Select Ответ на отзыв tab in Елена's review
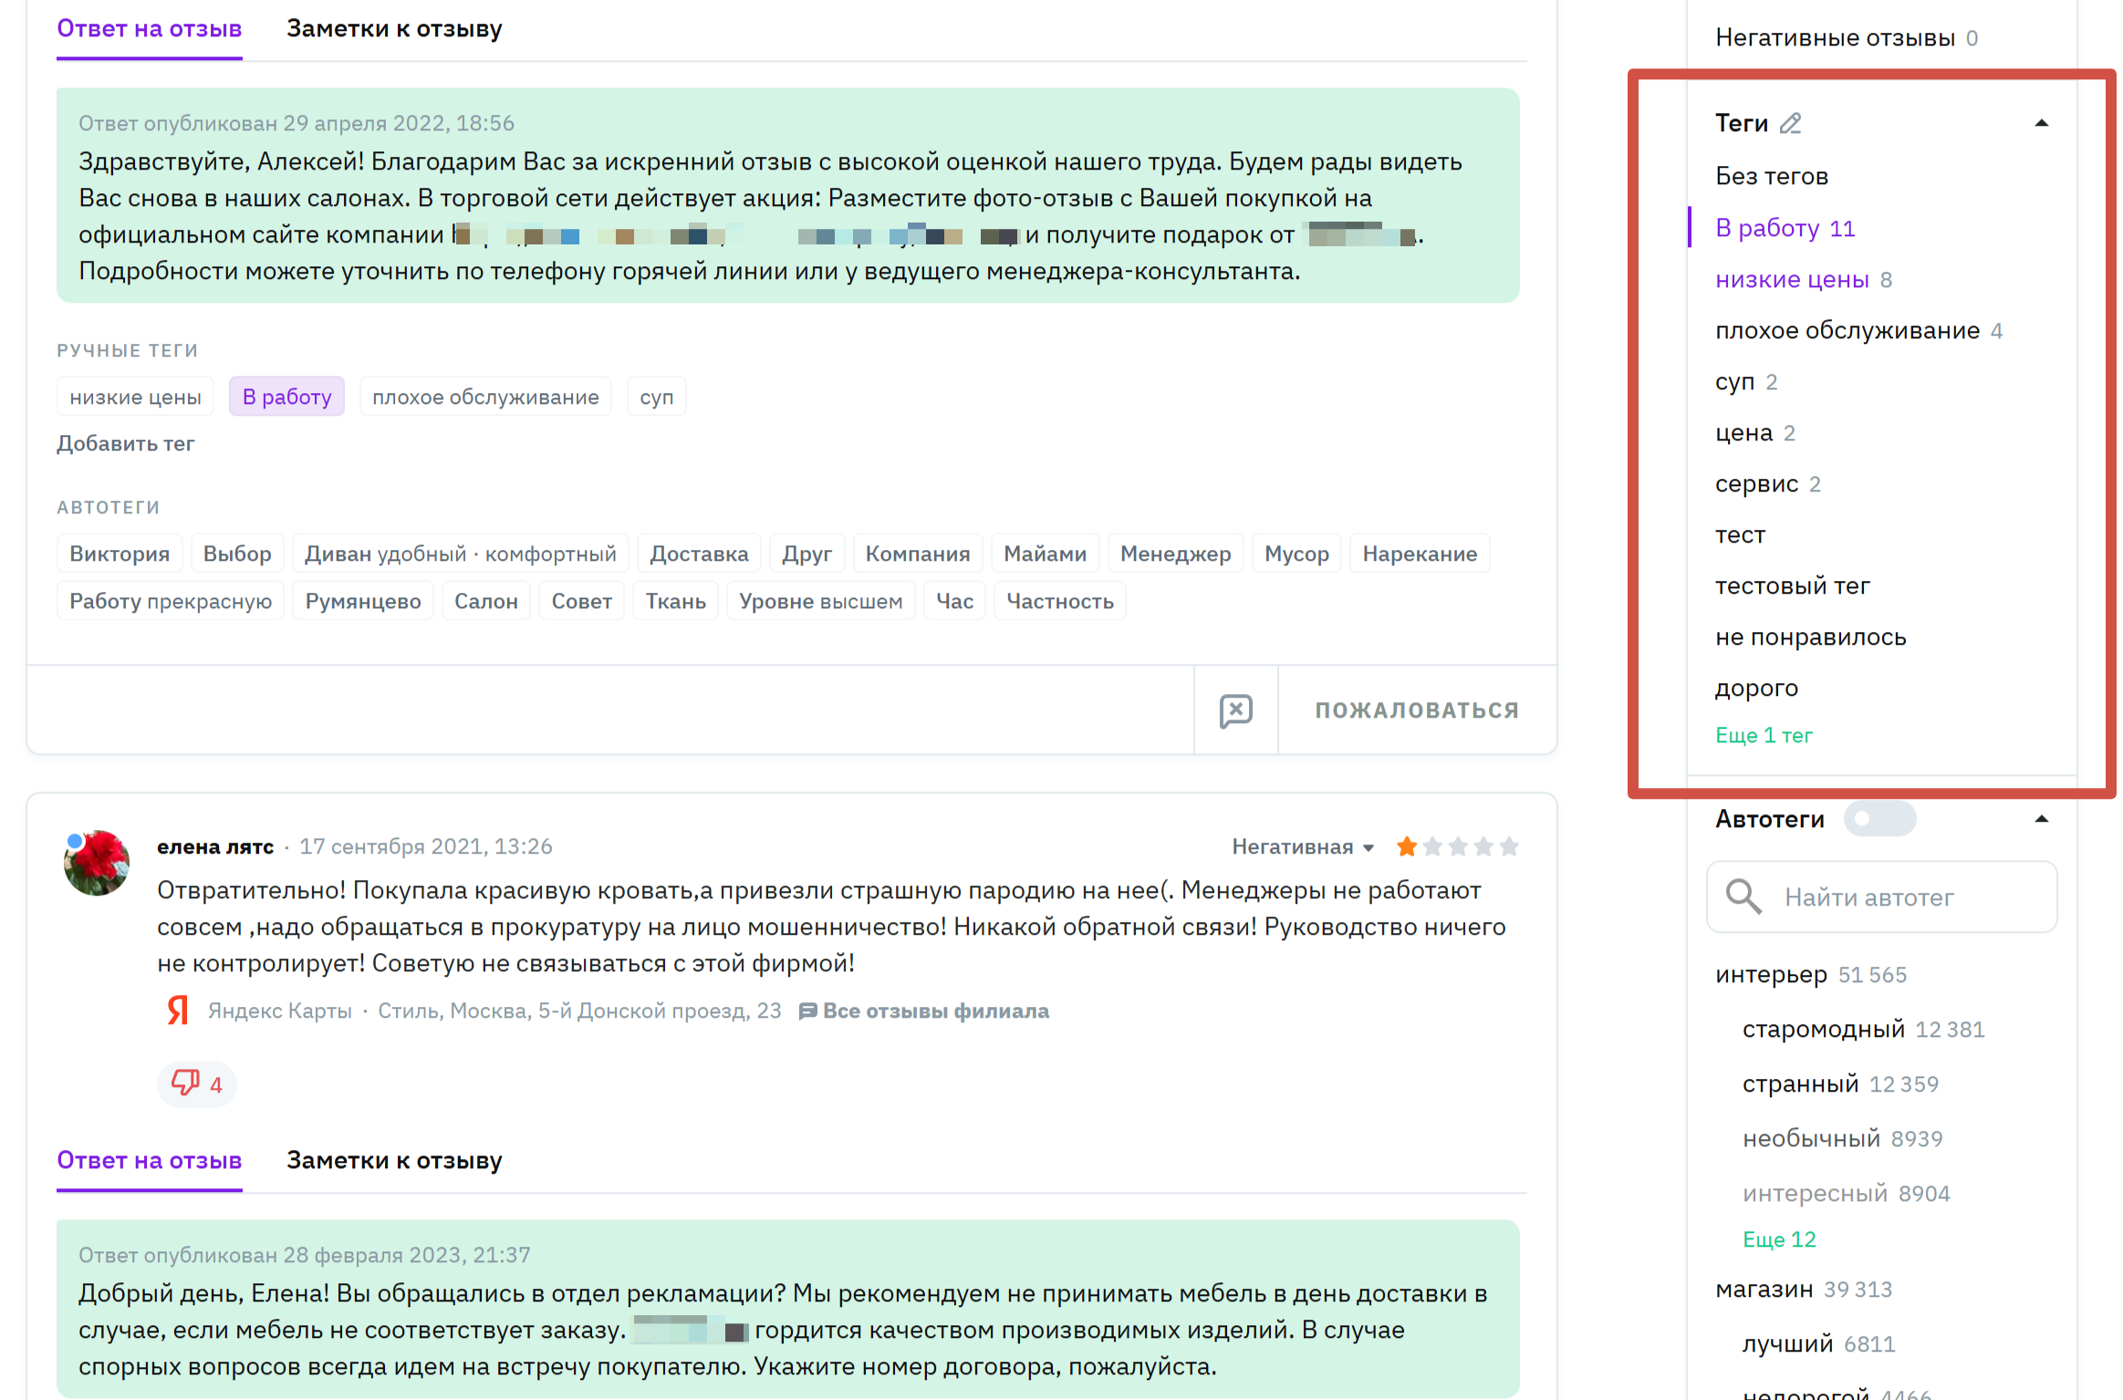 [150, 1161]
